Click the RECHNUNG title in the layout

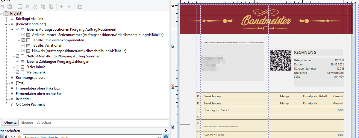(x=305, y=53)
